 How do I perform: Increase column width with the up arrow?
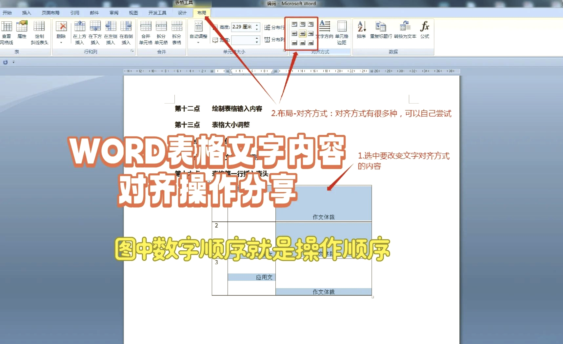[x=257, y=38]
